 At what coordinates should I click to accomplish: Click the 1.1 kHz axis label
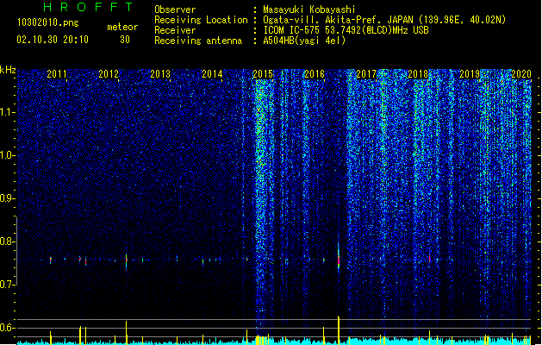[x=8, y=112]
